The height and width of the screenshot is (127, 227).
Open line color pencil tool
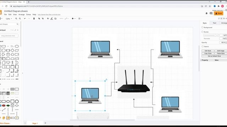(x=52, y=19)
